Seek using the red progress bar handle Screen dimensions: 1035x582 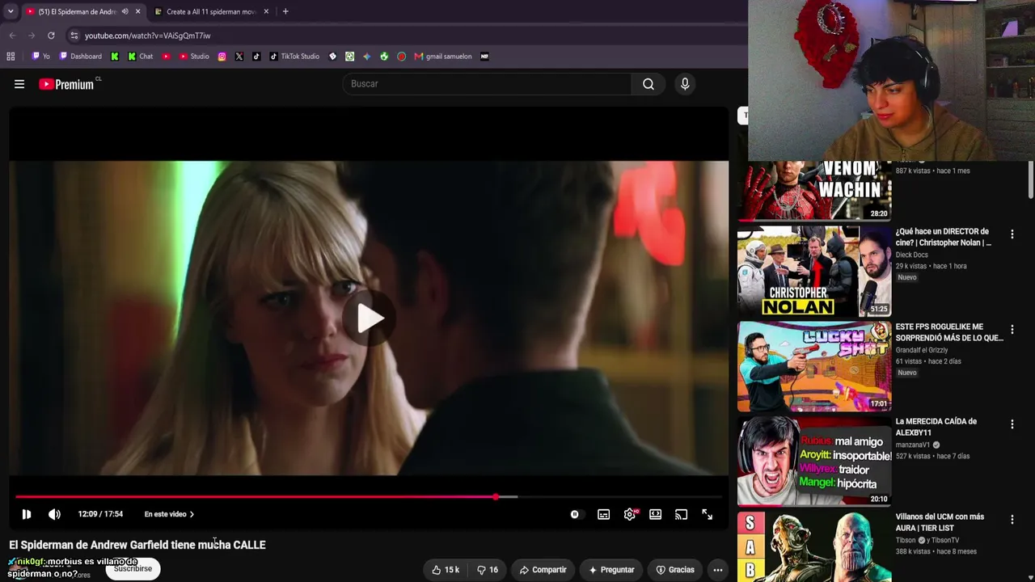point(496,497)
